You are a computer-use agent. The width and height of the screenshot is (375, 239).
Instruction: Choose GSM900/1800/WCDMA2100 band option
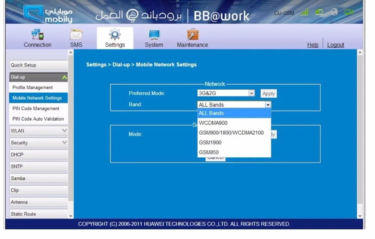(234, 133)
